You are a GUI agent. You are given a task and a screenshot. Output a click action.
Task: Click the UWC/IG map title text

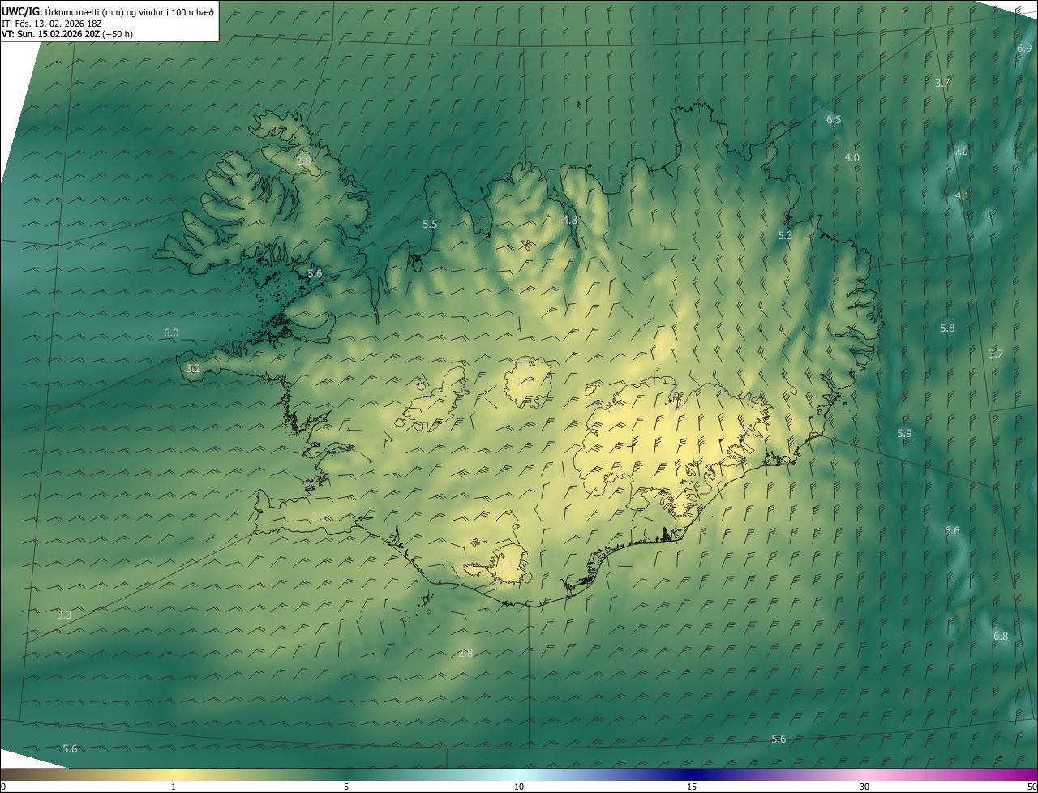pos(108,11)
